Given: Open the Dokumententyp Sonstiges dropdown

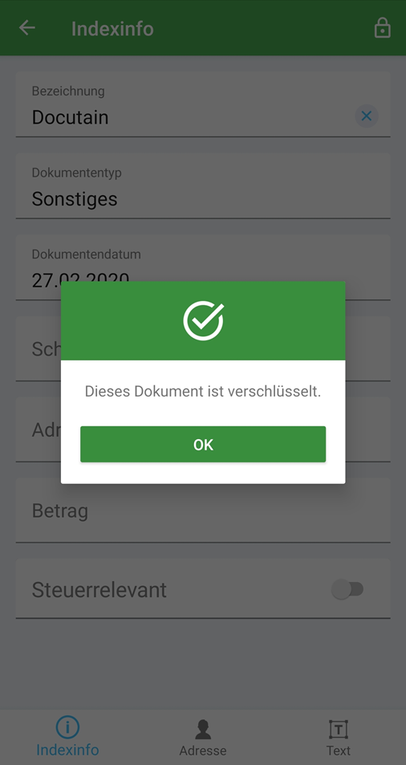Looking at the screenshot, I should (203, 186).
